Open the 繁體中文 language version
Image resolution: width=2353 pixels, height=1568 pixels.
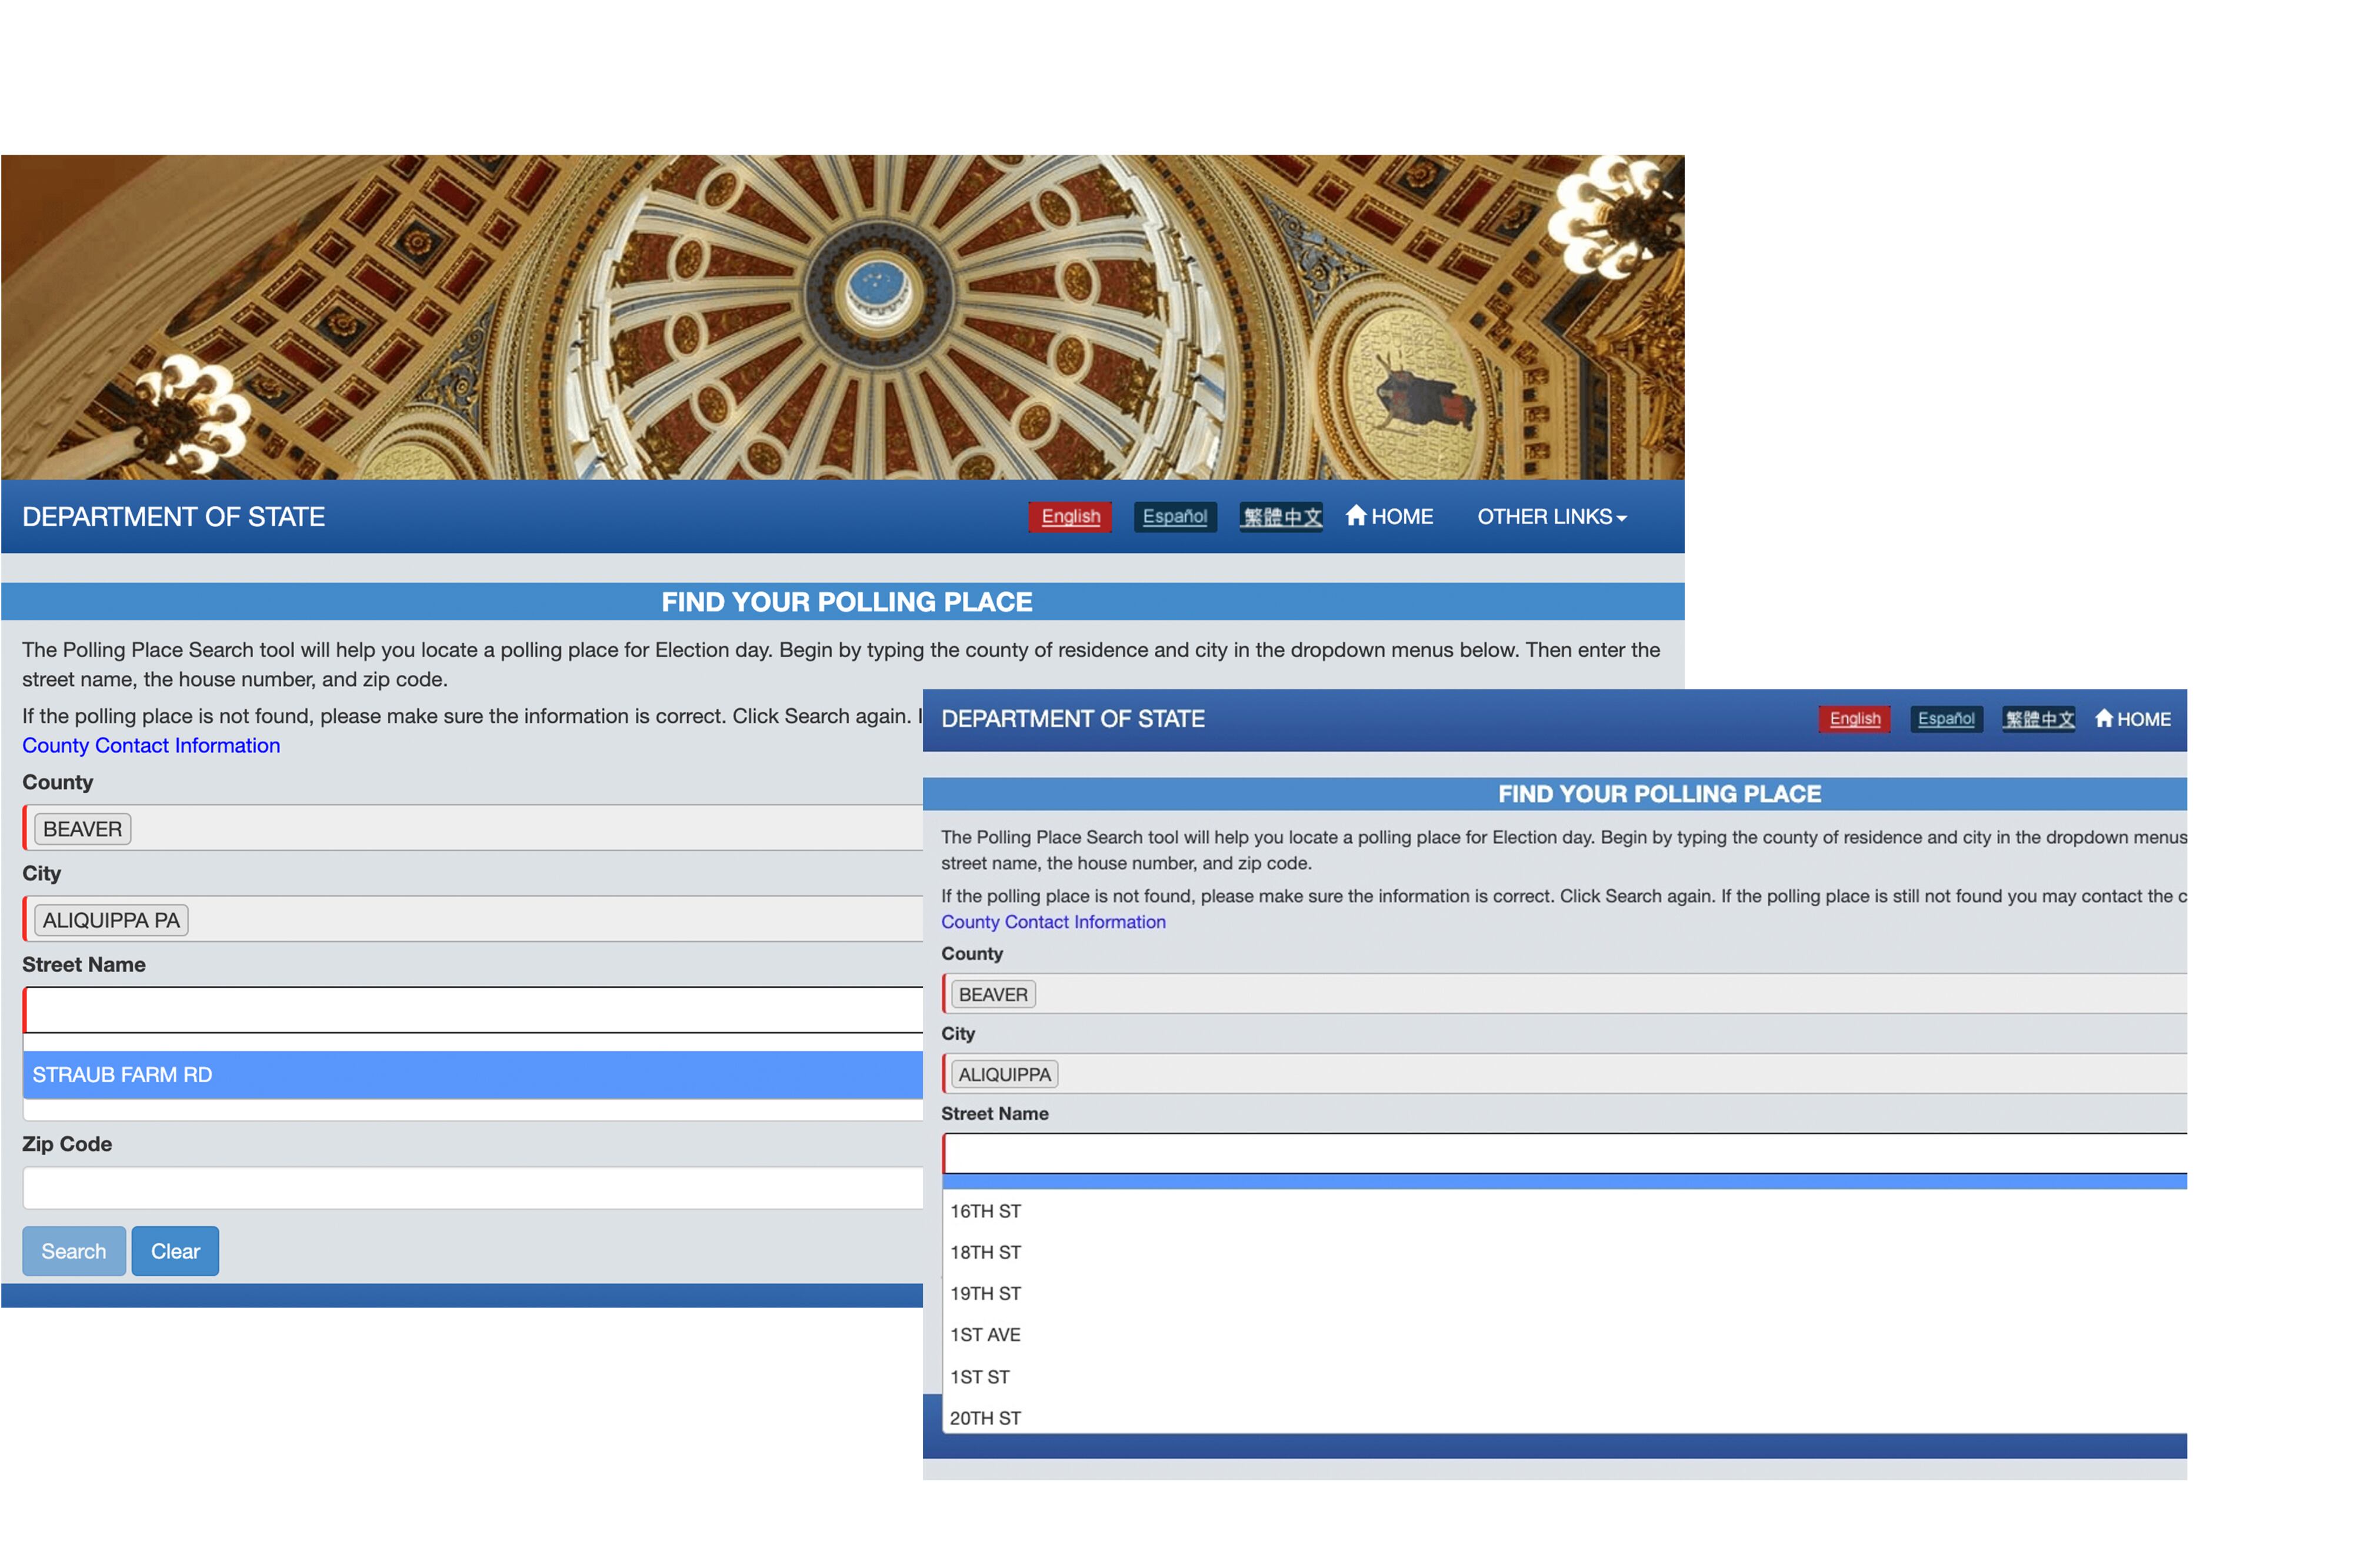pyautogui.click(x=1281, y=516)
